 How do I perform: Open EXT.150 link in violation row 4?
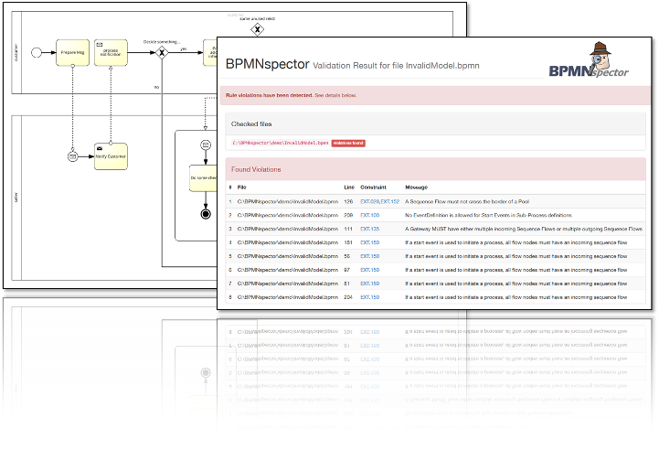point(370,242)
